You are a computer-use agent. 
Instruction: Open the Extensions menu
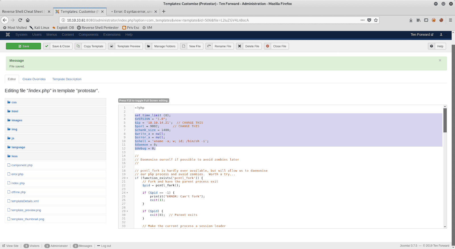[112, 35]
